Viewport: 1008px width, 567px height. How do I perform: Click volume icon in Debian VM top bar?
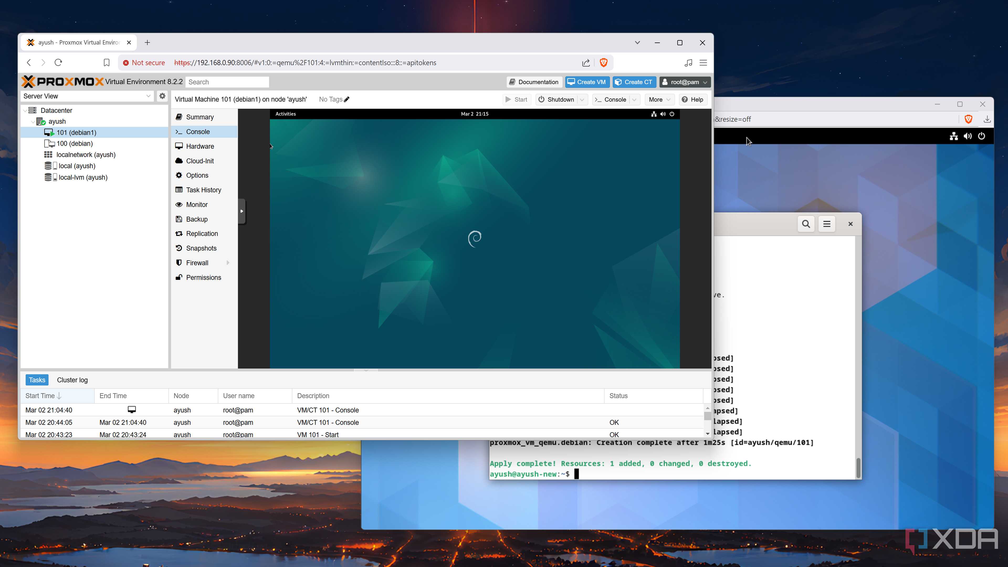[x=663, y=114]
